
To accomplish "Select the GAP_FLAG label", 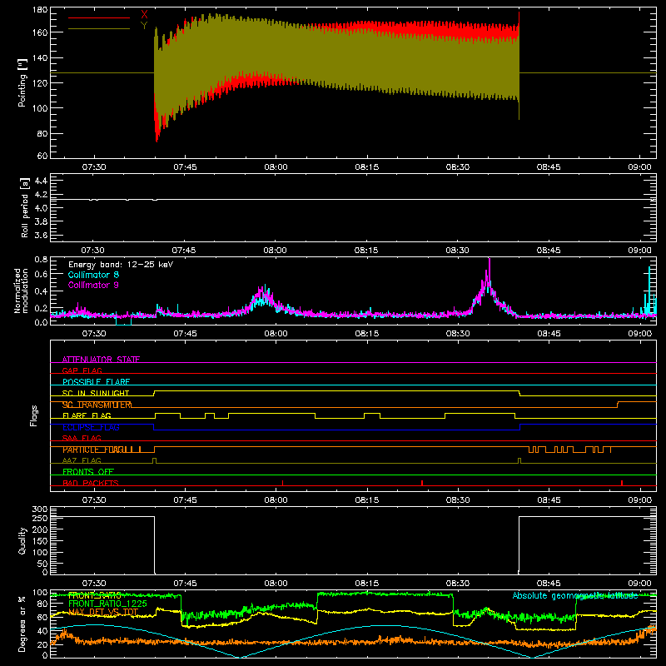I will pos(82,370).
